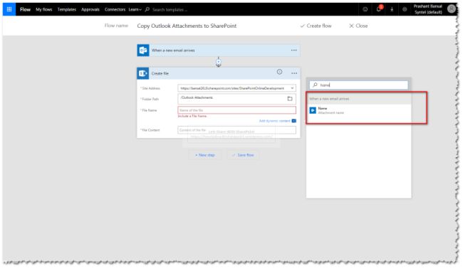Click the Search templates field
The height and width of the screenshot is (268, 463).
coord(170,9)
